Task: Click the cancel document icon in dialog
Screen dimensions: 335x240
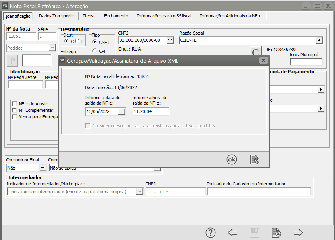Action: (255, 160)
